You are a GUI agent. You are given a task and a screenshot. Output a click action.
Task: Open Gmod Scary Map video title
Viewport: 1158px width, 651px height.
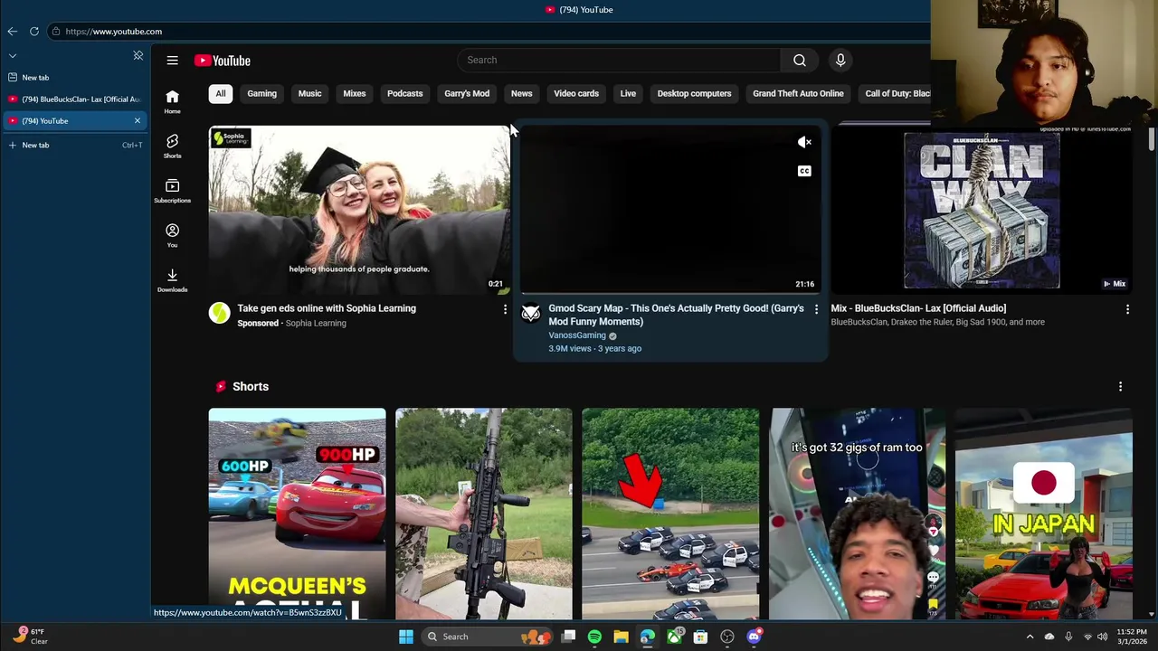[x=676, y=315]
